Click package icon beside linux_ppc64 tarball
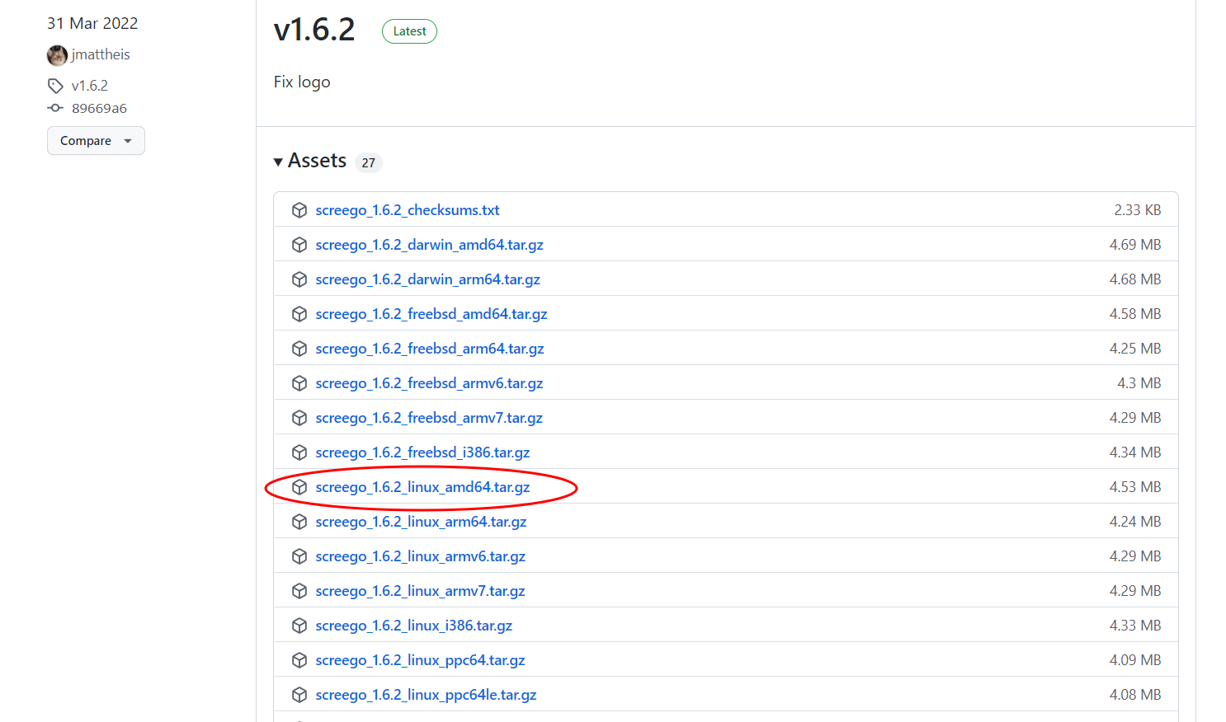Image resolution: width=1226 pixels, height=722 pixels. [x=299, y=660]
